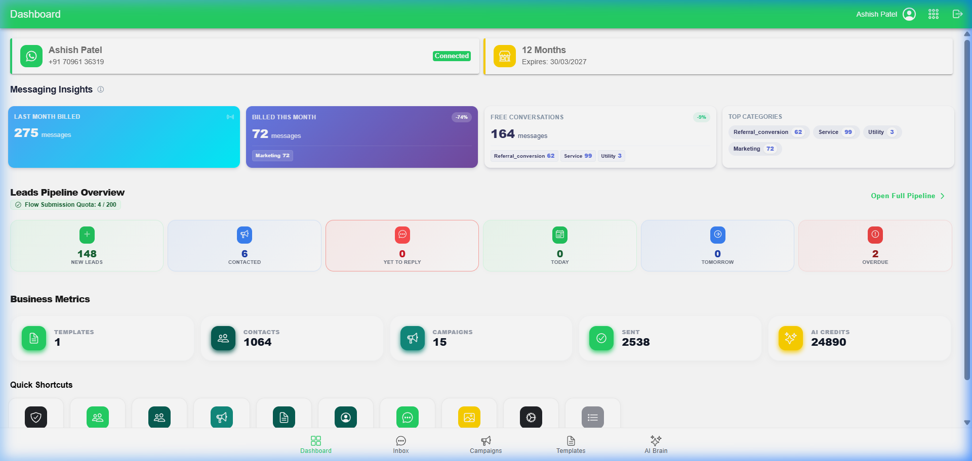Open Messaging Insights info icon
Screen dimensions: 972x461
(101, 89)
